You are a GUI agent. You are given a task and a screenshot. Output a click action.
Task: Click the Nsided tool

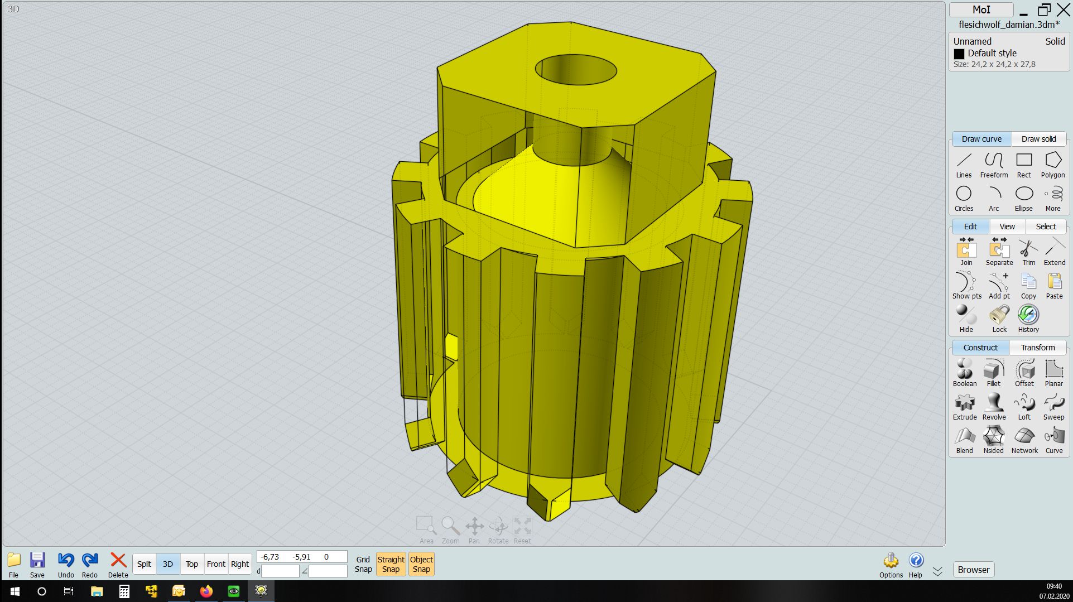(994, 440)
